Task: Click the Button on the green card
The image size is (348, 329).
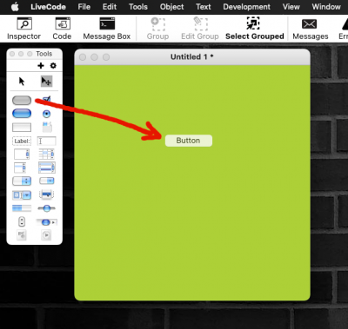Action: click(x=189, y=141)
